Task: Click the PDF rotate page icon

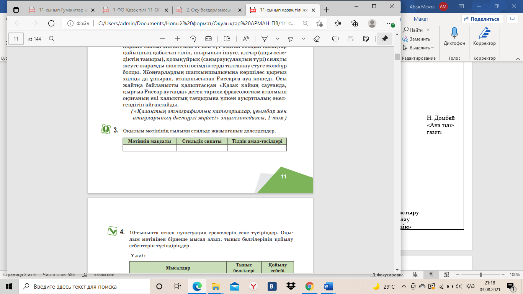Action: pos(193,39)
